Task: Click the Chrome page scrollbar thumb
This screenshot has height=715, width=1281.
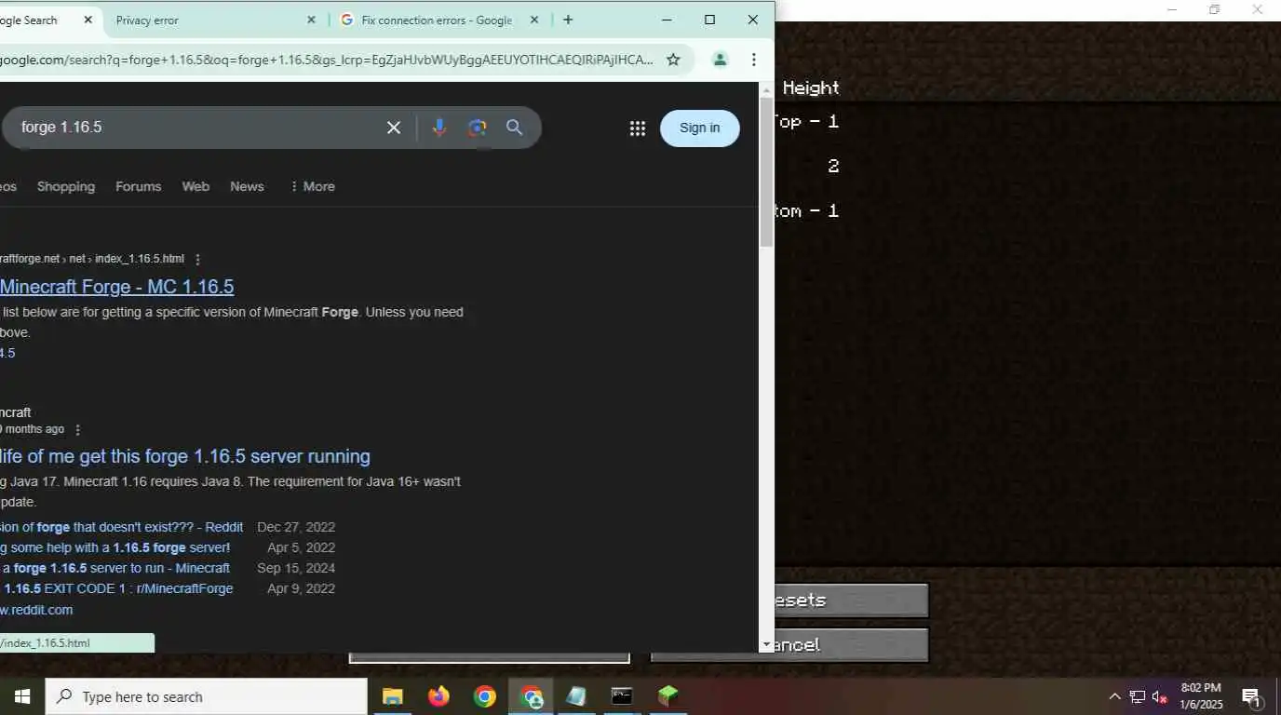Action: tap(766, 171)
